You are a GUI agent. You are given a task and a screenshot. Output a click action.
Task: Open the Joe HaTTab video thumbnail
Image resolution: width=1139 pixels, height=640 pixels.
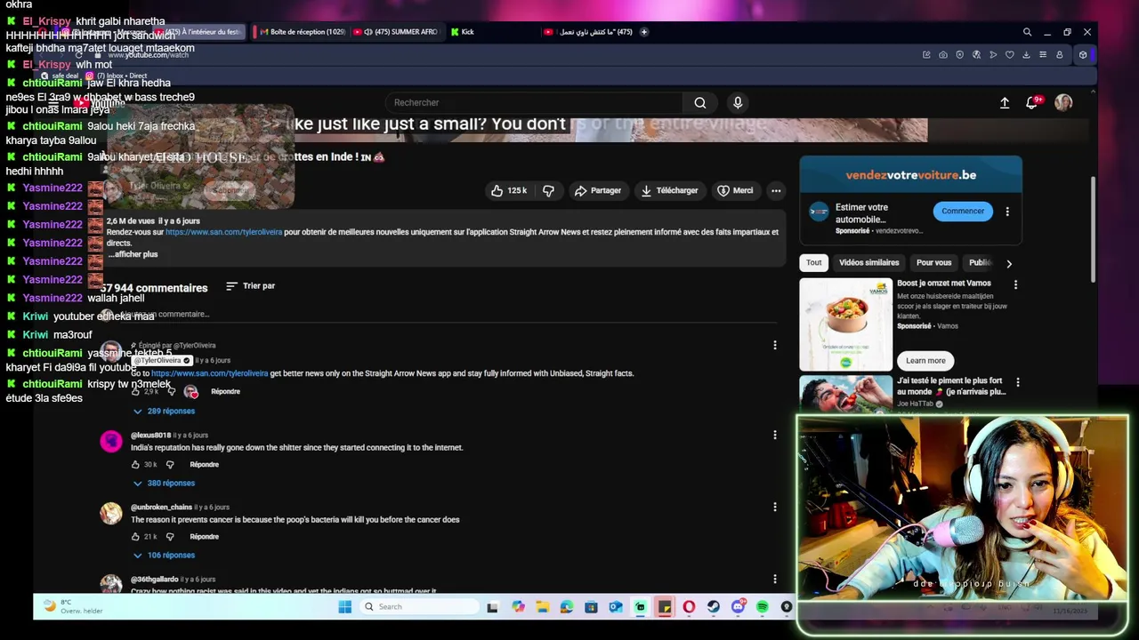[x=845, y=395]
